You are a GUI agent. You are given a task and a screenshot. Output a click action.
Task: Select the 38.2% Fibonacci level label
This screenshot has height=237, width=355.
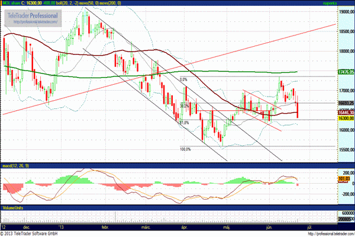[x=184, y=106]
